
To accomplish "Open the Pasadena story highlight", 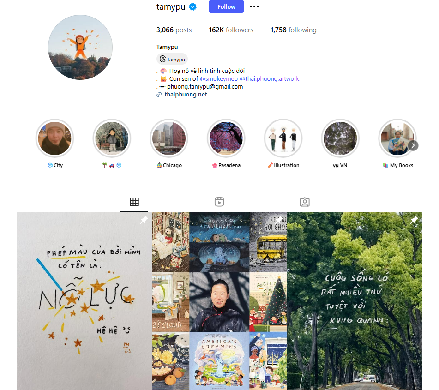I will pos(226,138).
